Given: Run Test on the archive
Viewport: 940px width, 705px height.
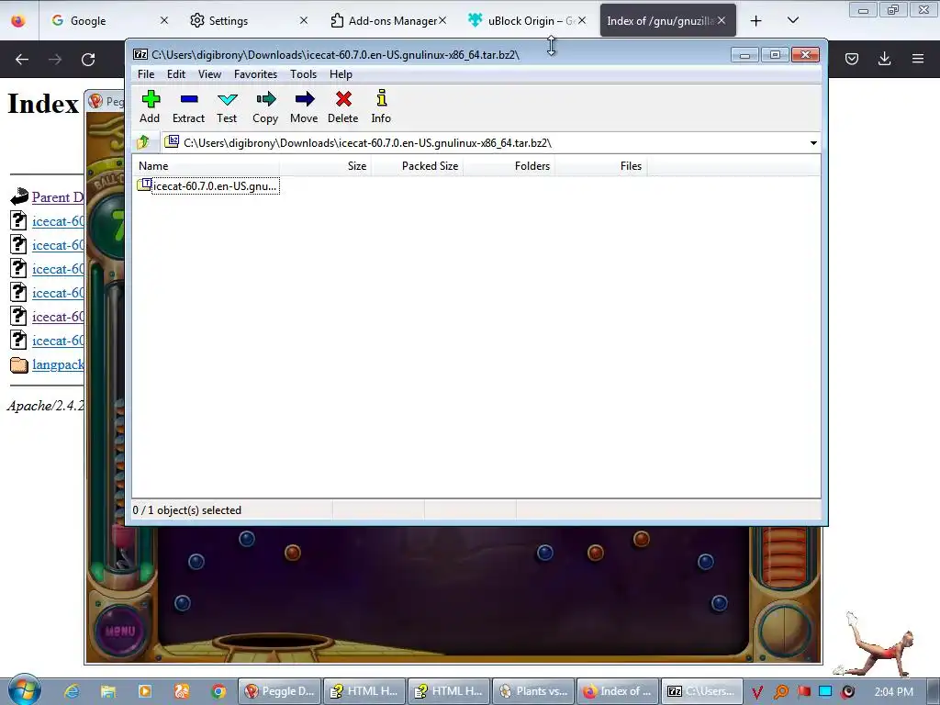Looking at the screenshot, I should pos(228,106).
